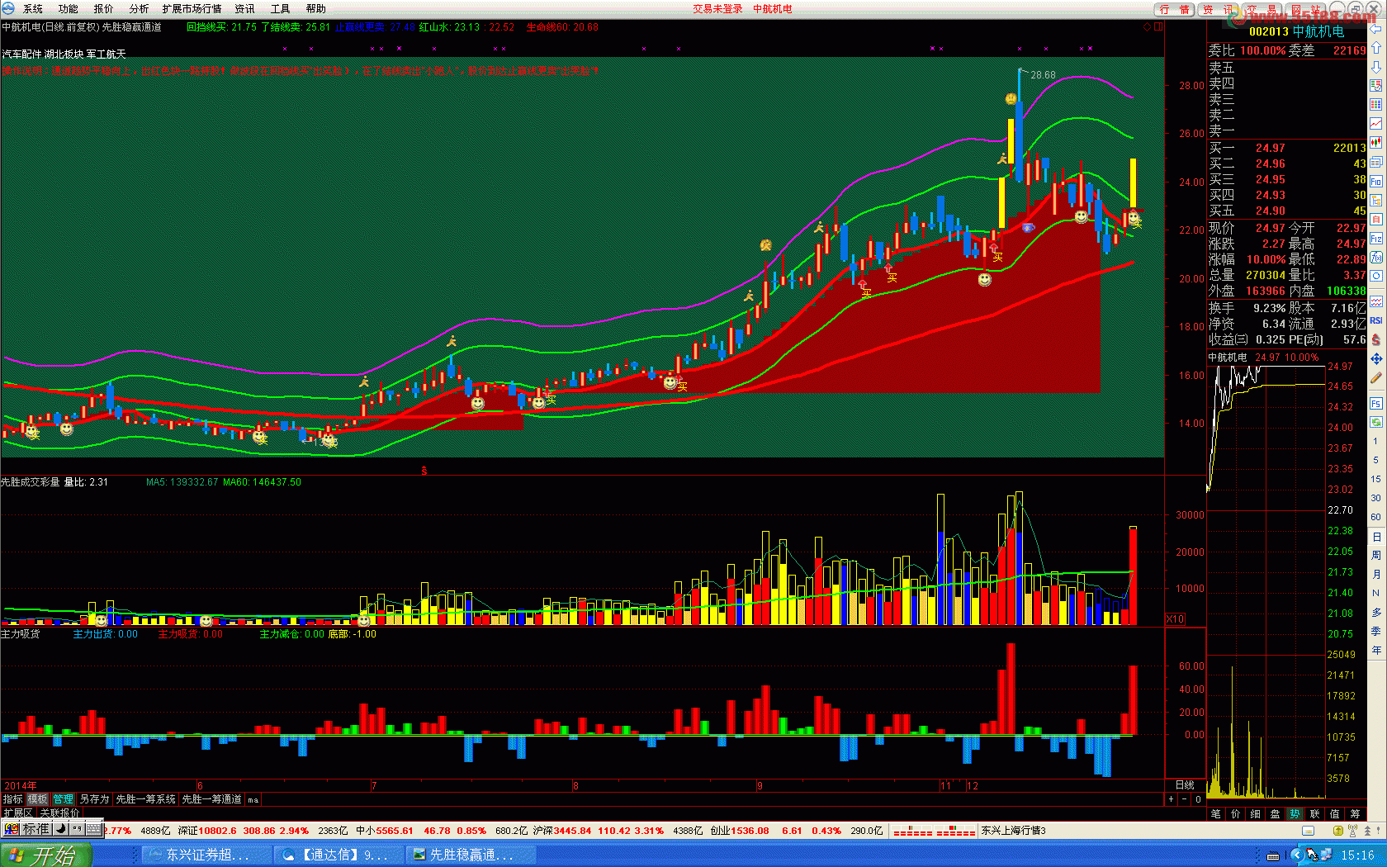Screen dimensions: 1387x867
Task: Select the 1 minute period
Action: [1375, 441]
